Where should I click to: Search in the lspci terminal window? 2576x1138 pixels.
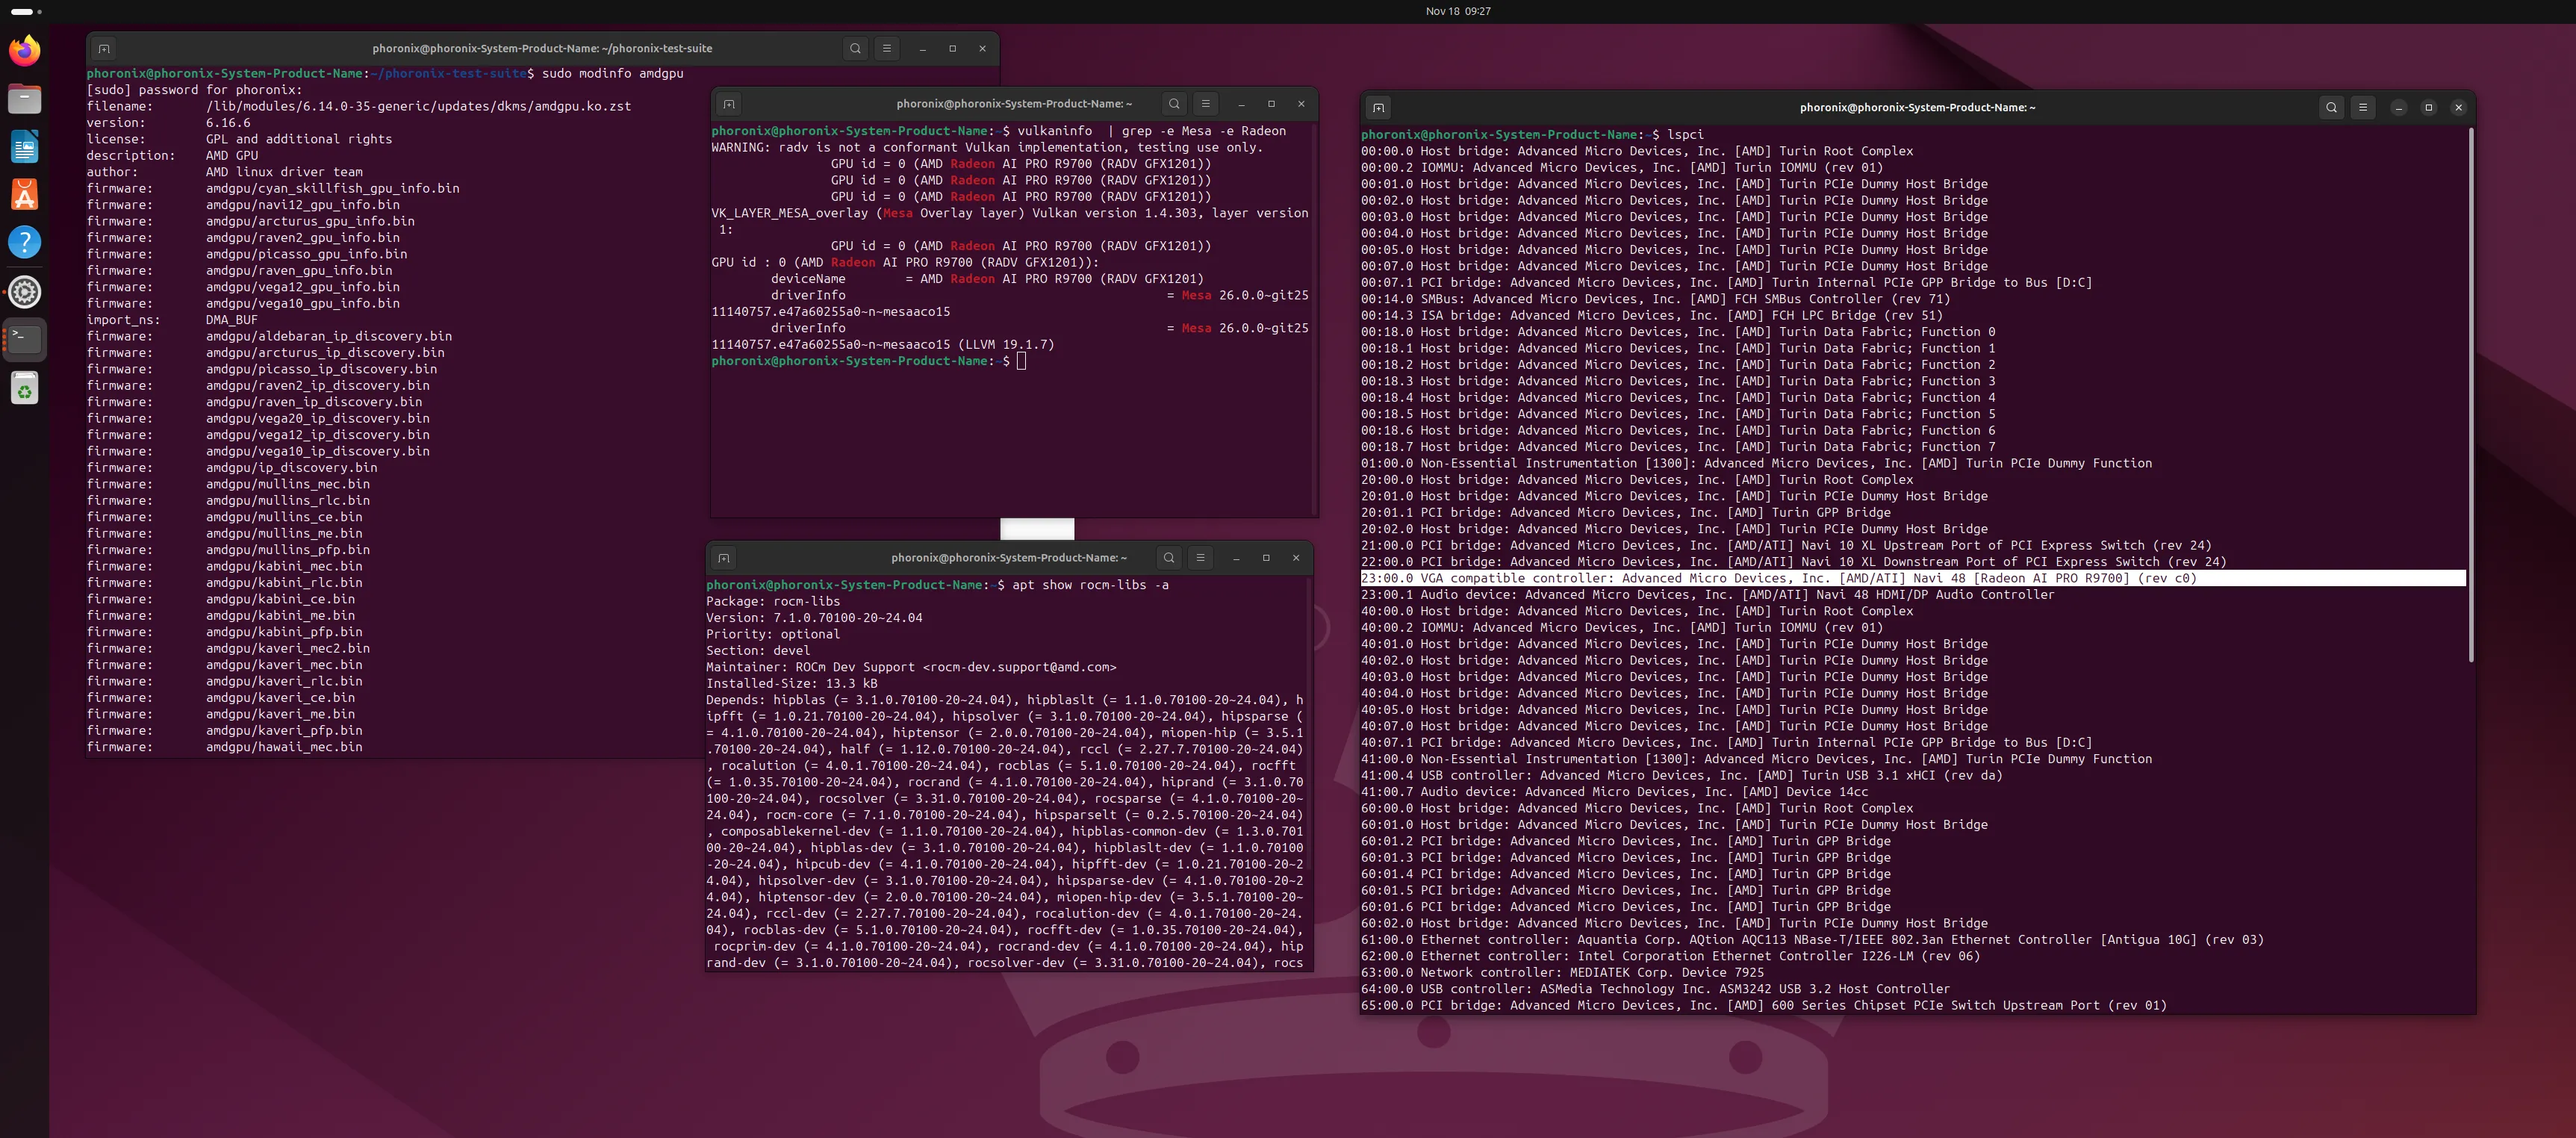coord(2331,107)
